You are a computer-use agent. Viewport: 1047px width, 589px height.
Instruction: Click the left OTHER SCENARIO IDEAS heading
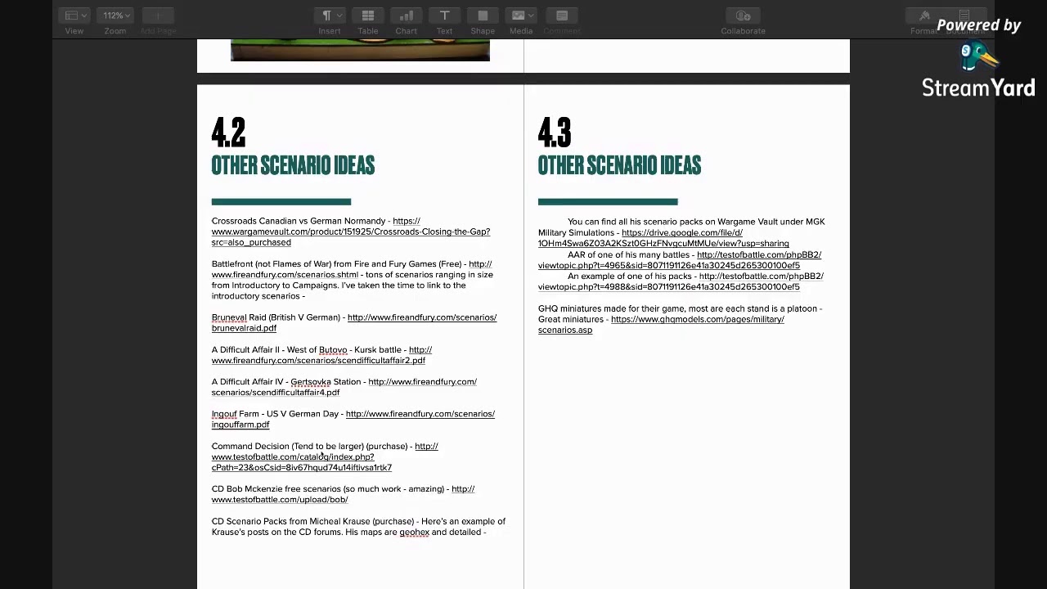pos(293,165)
